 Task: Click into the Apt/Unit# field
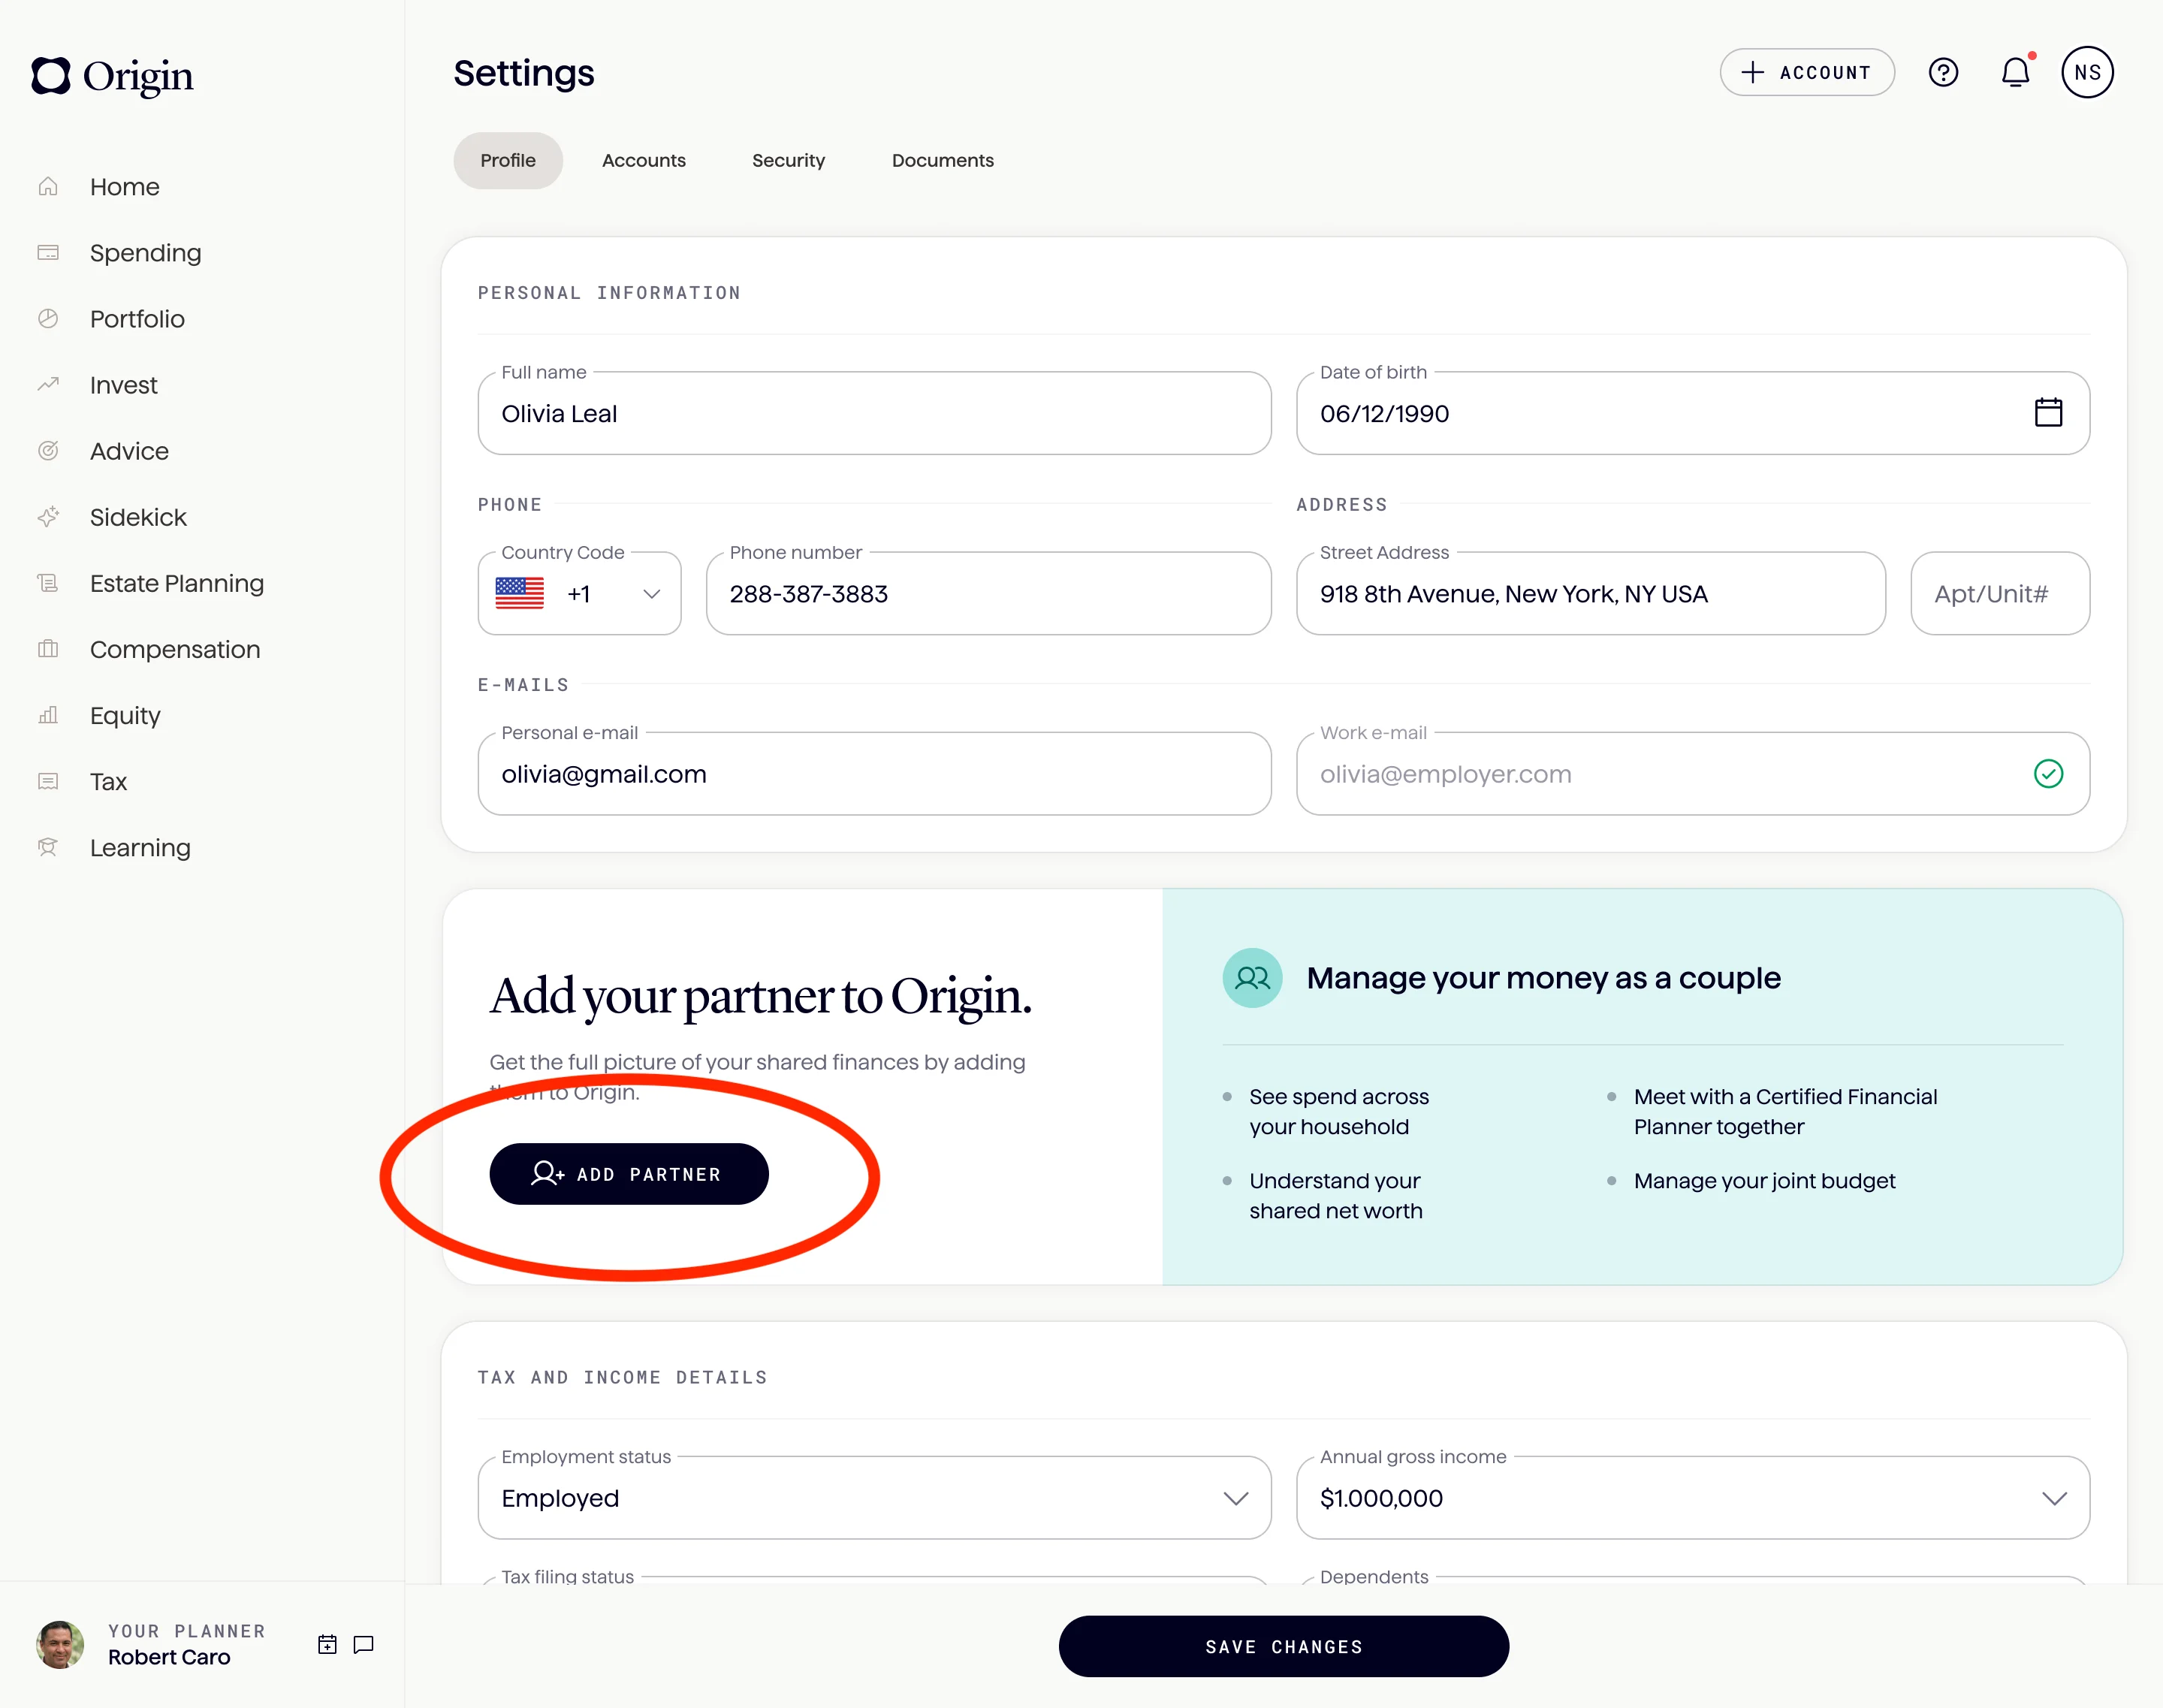1999,594
